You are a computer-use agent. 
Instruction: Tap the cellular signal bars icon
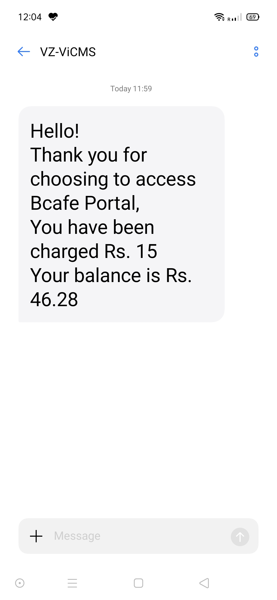tap(235, 17)
